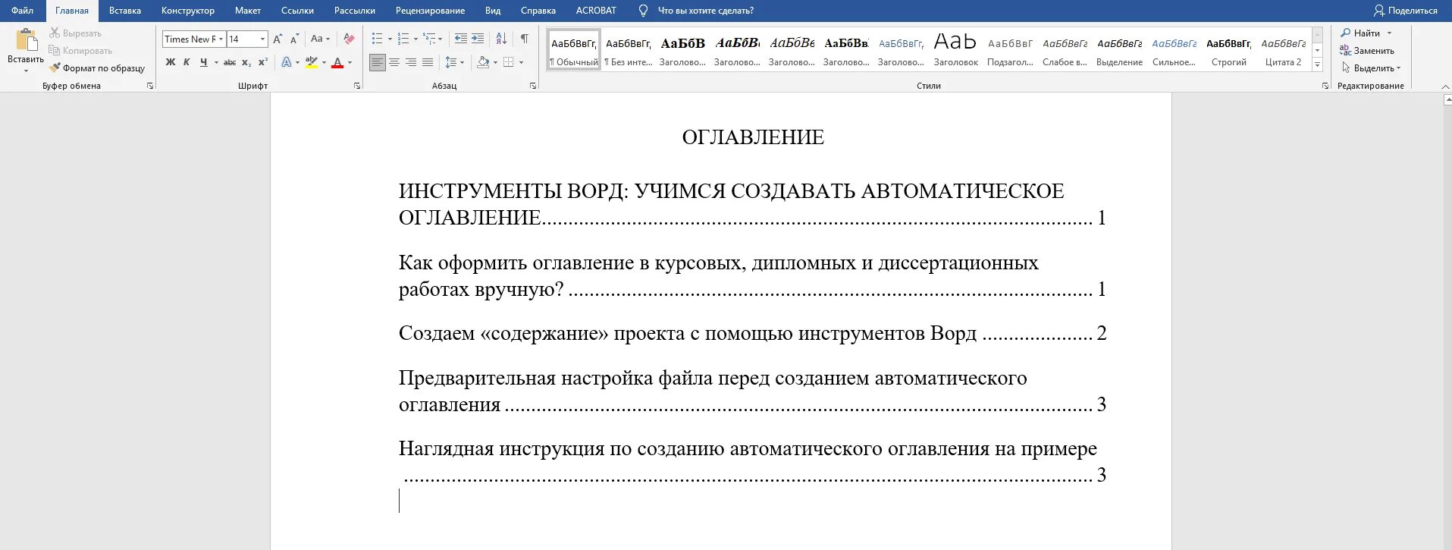Decrease font size with the shrink-font icon
1452x550 pixels.
pyautogui.click(x=294, y=39)
